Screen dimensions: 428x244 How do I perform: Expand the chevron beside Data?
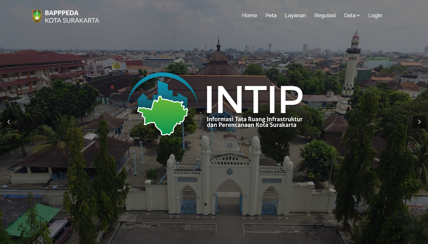click(358, 16)
